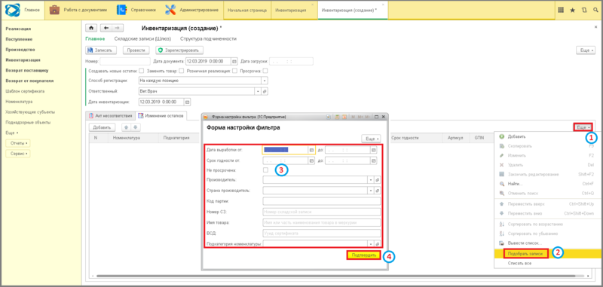Open calendar for Дата документа field

(x=234, y=61)
